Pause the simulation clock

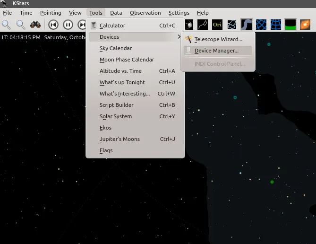click(x=68, y=25)
